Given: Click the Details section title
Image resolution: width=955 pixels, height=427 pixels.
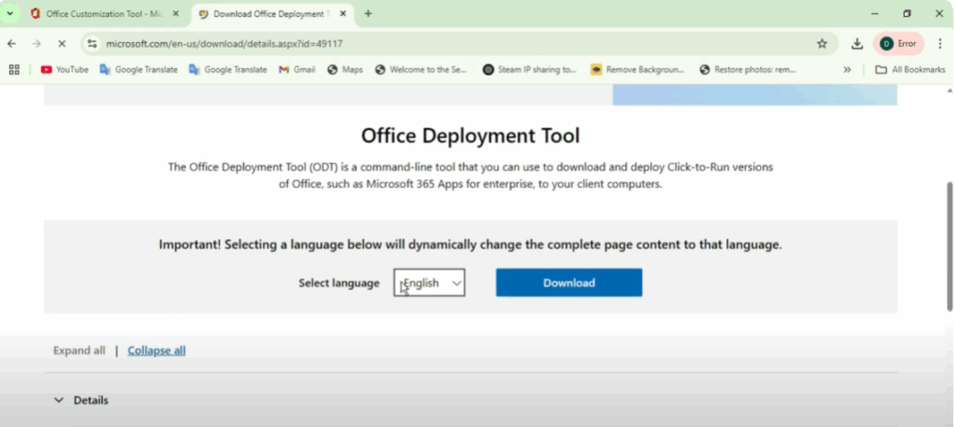Looking at the screenshot, I should 90,400.
